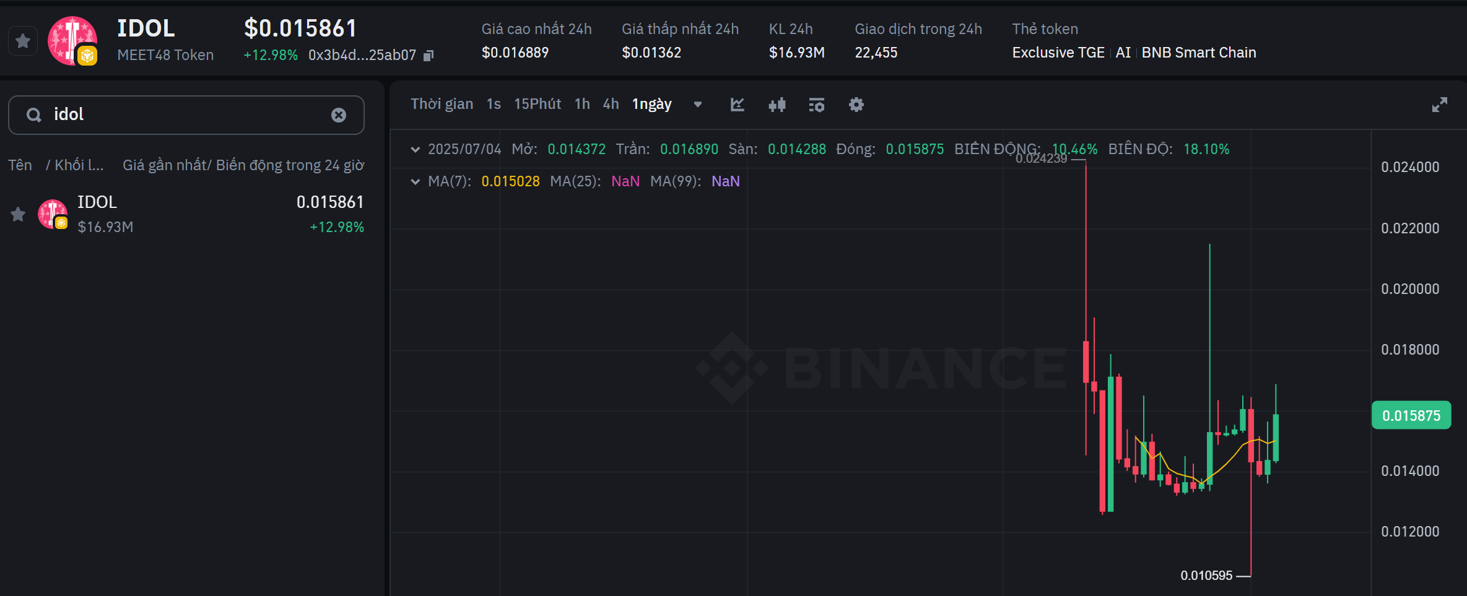Viewport: 1467px width, 596px height.
Task: Open the more intervals dropdown arrow
Action: coord(698,105)
